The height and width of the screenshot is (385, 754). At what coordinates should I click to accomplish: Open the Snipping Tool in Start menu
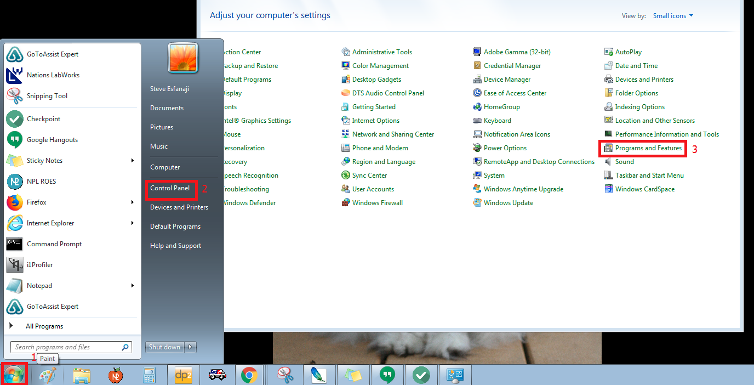pyautogui.click(x=47, y=96)
